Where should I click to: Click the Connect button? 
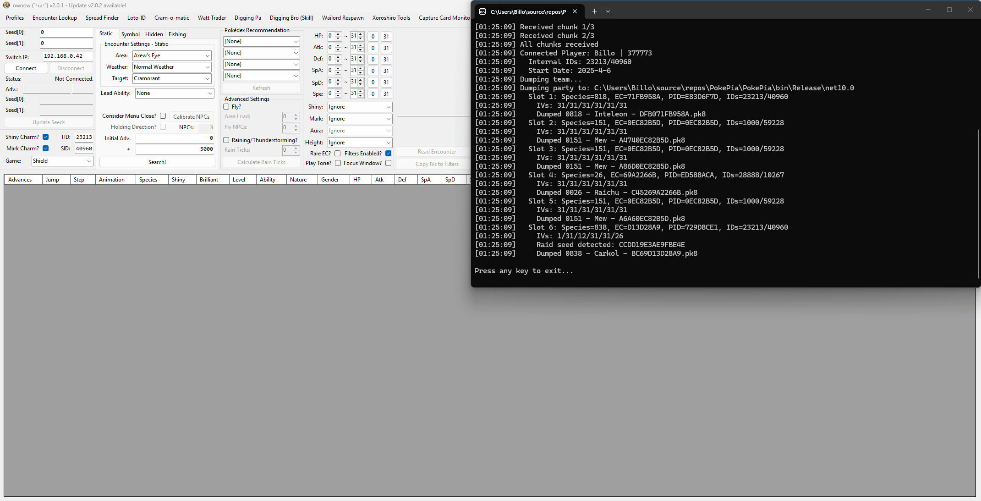(26, 68)
